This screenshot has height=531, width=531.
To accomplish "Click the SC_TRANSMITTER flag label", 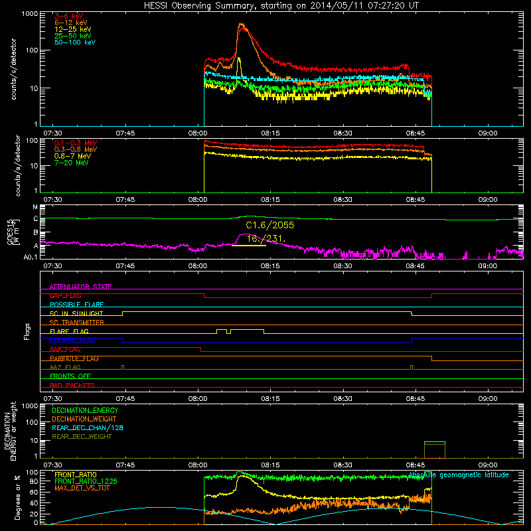I will point(77,322).
